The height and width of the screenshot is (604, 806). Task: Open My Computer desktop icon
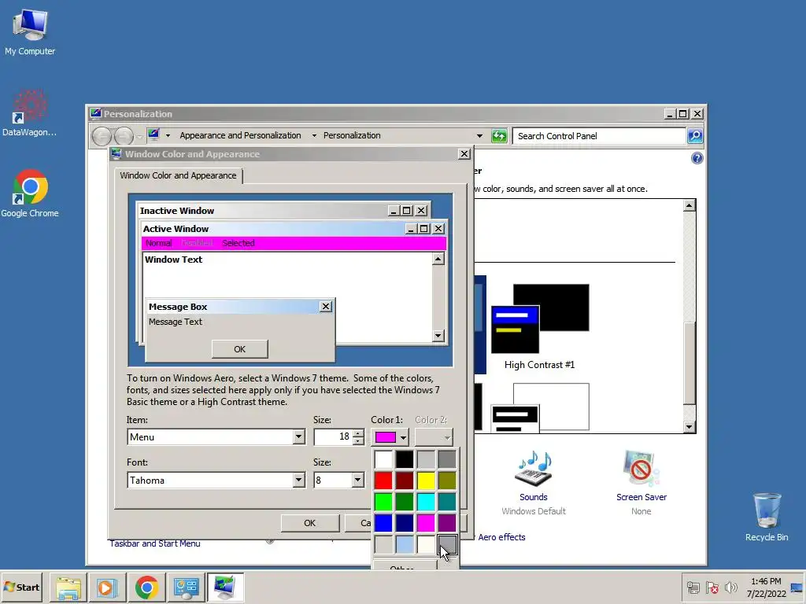point(30,31)
